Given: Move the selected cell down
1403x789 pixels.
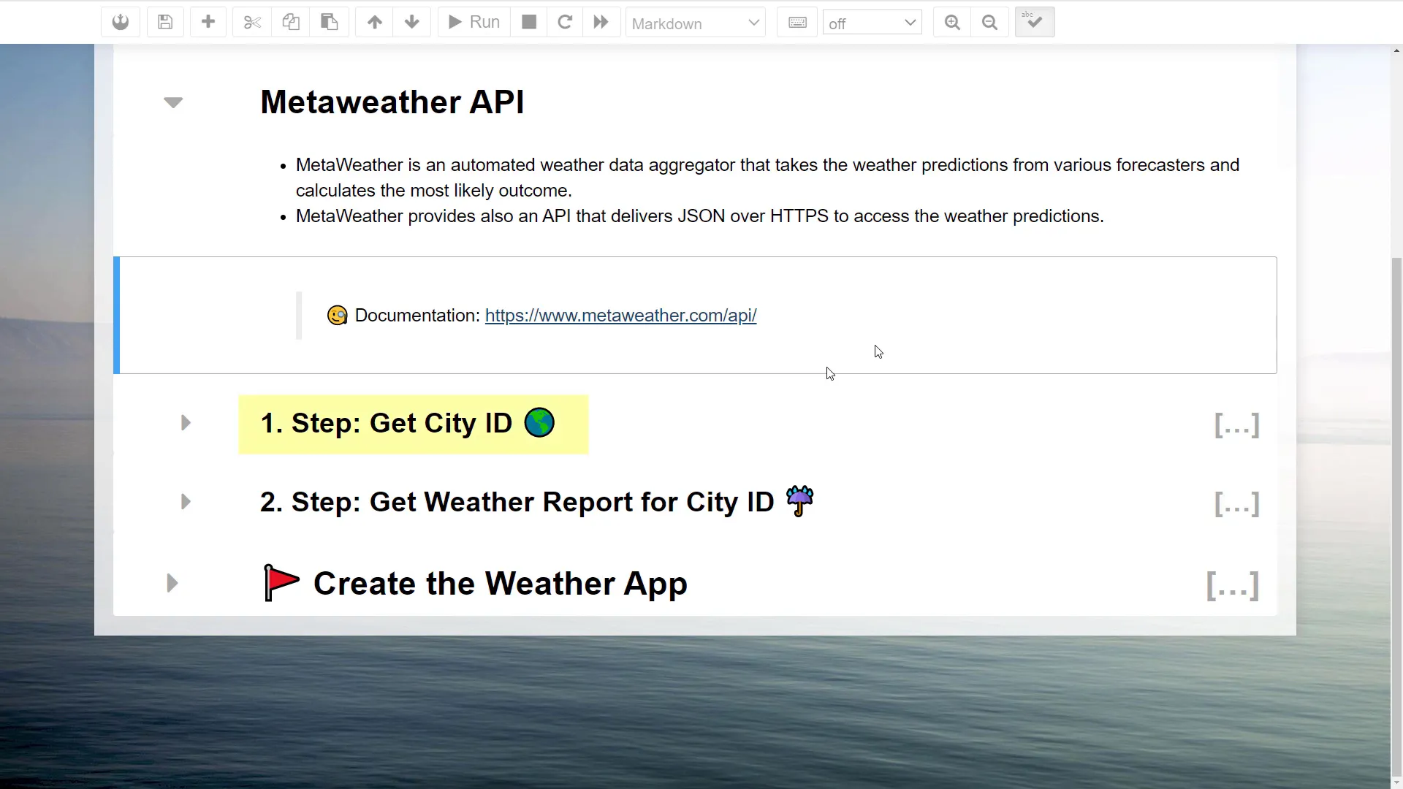Looking at the screenshot, I should (412, 22).
